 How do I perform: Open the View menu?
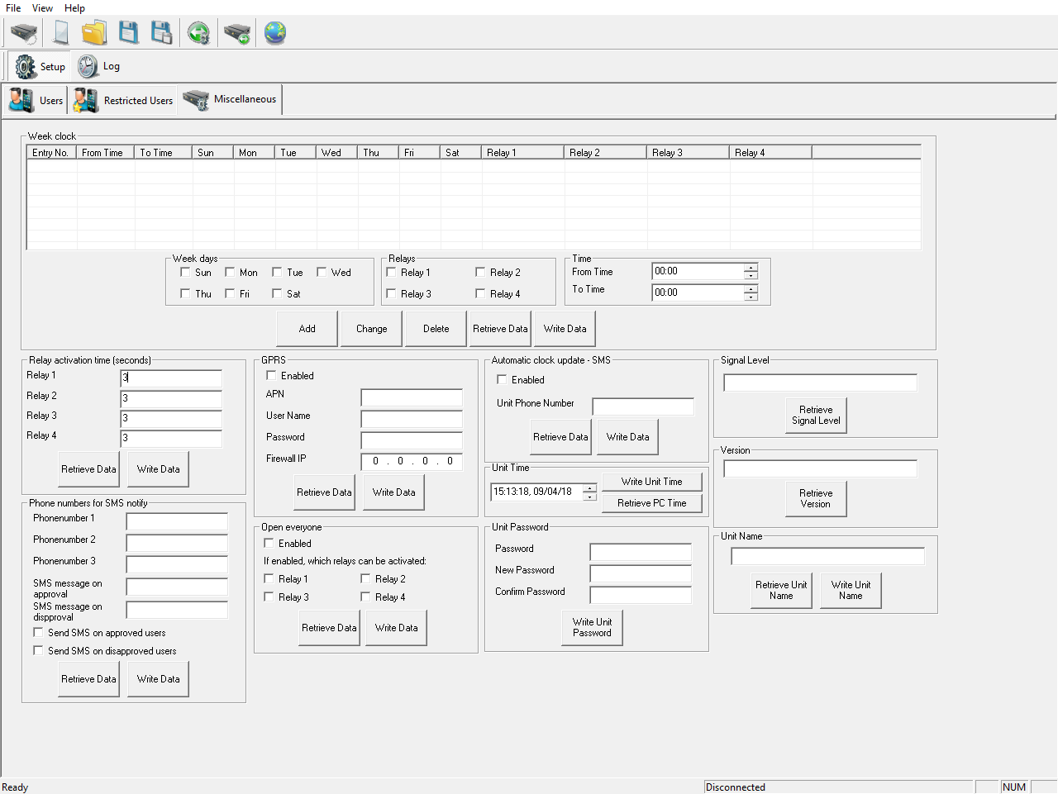click(42, 8)
